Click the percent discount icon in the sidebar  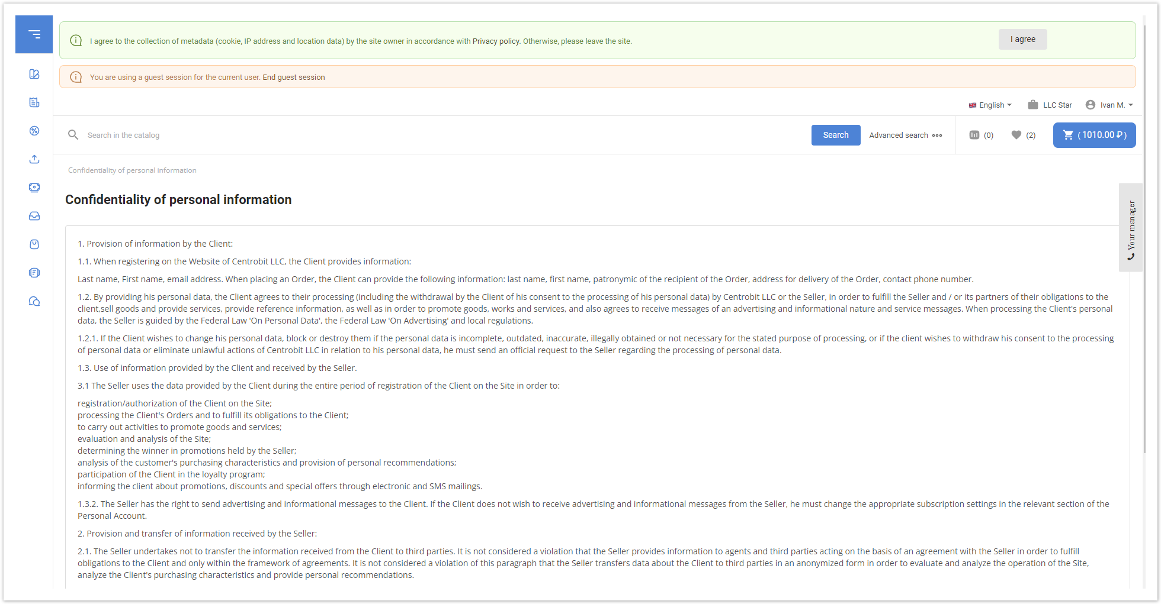[x=34, y=131]
